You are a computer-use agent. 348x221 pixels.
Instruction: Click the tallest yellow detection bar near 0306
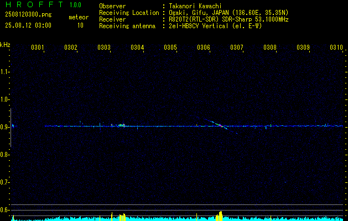[220, 216]
